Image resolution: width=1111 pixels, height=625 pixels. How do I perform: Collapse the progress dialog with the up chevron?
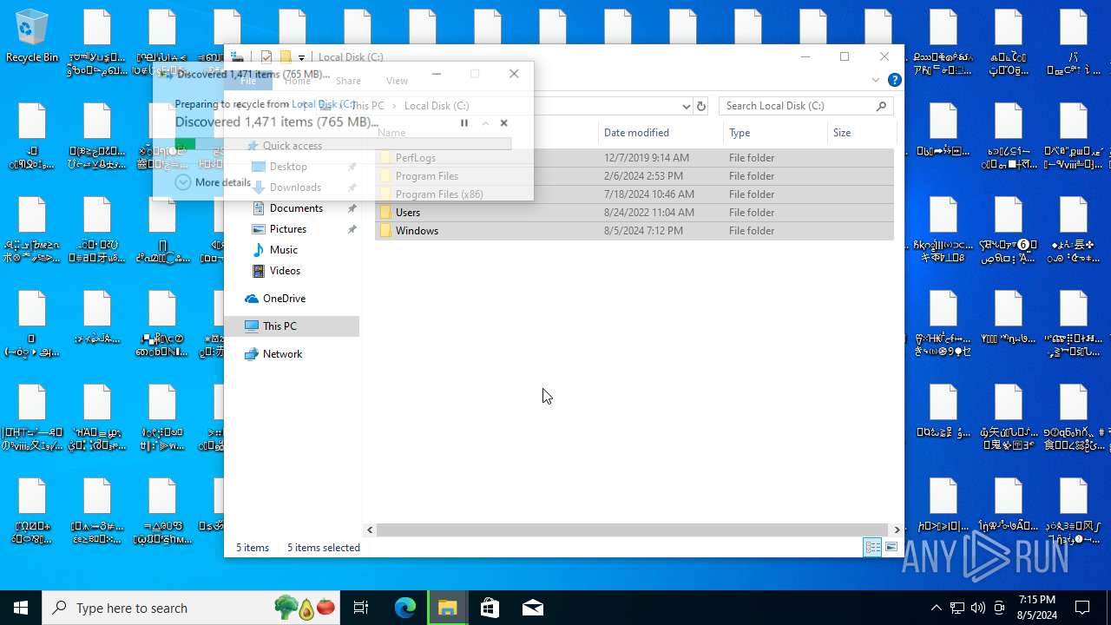point(485,123)
